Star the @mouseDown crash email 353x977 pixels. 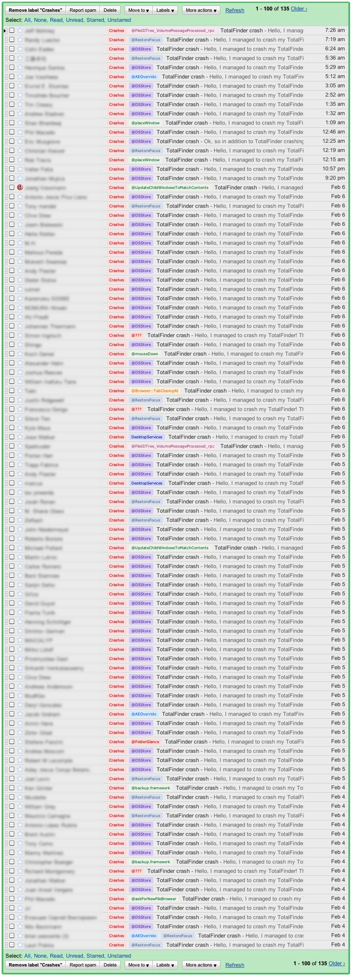coord(20,354)
